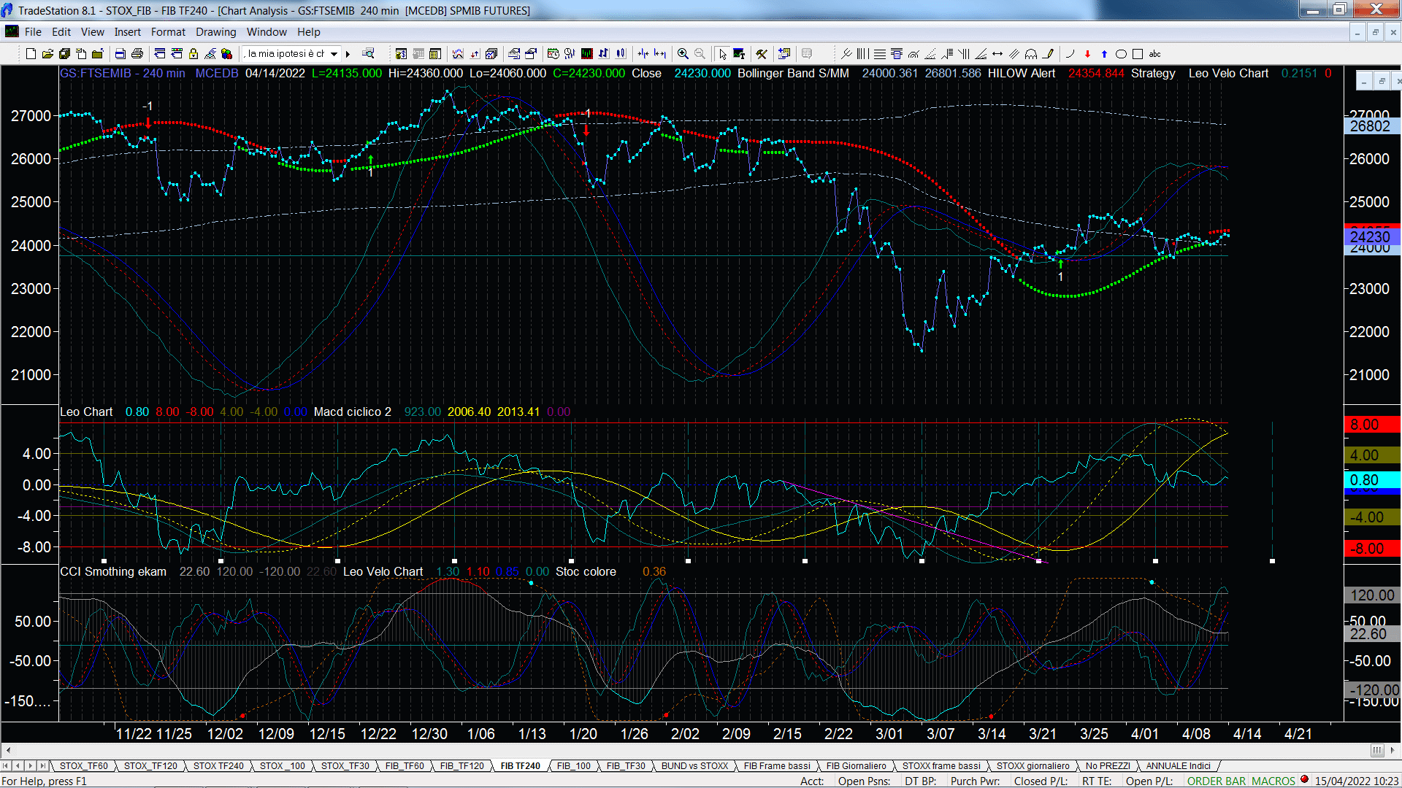Open the Drawing menu
Viewport: 1402px width, 788px height.
coord(215,31)
